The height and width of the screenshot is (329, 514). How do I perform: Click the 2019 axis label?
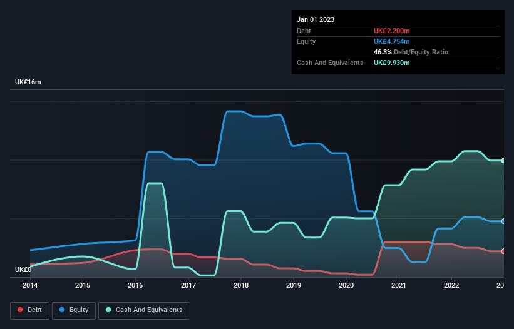pyautogui.click(x=294, y=285)
